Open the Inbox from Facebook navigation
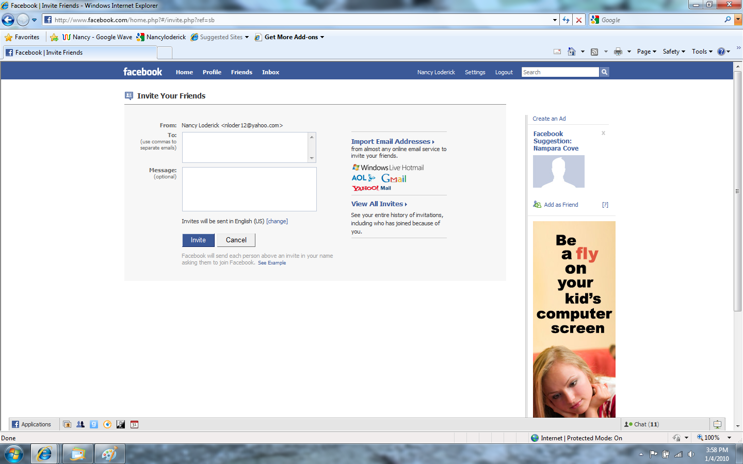Image resolution: width=743 pixels, height=464 pixels. [x=270, y=72]
